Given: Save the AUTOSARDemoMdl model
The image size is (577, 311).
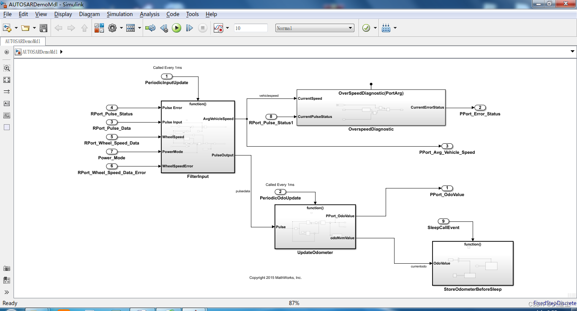Looking at the screenshot, I should [x=44, y=28].
